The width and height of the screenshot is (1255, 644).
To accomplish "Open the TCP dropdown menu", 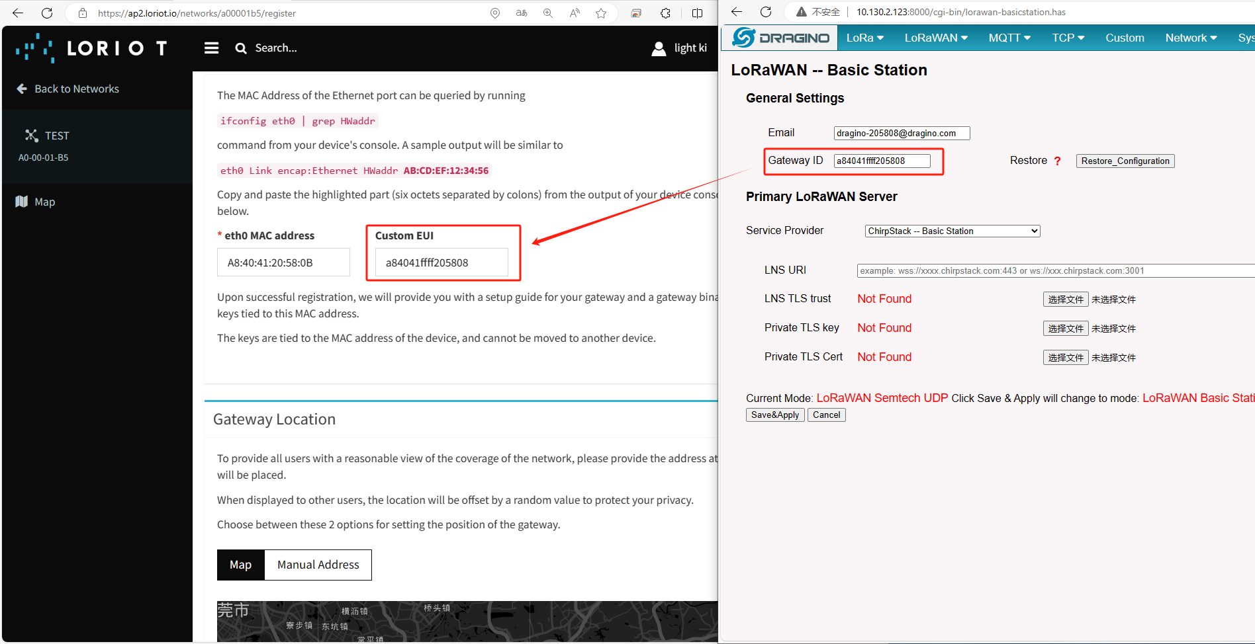I will 1068,38.
